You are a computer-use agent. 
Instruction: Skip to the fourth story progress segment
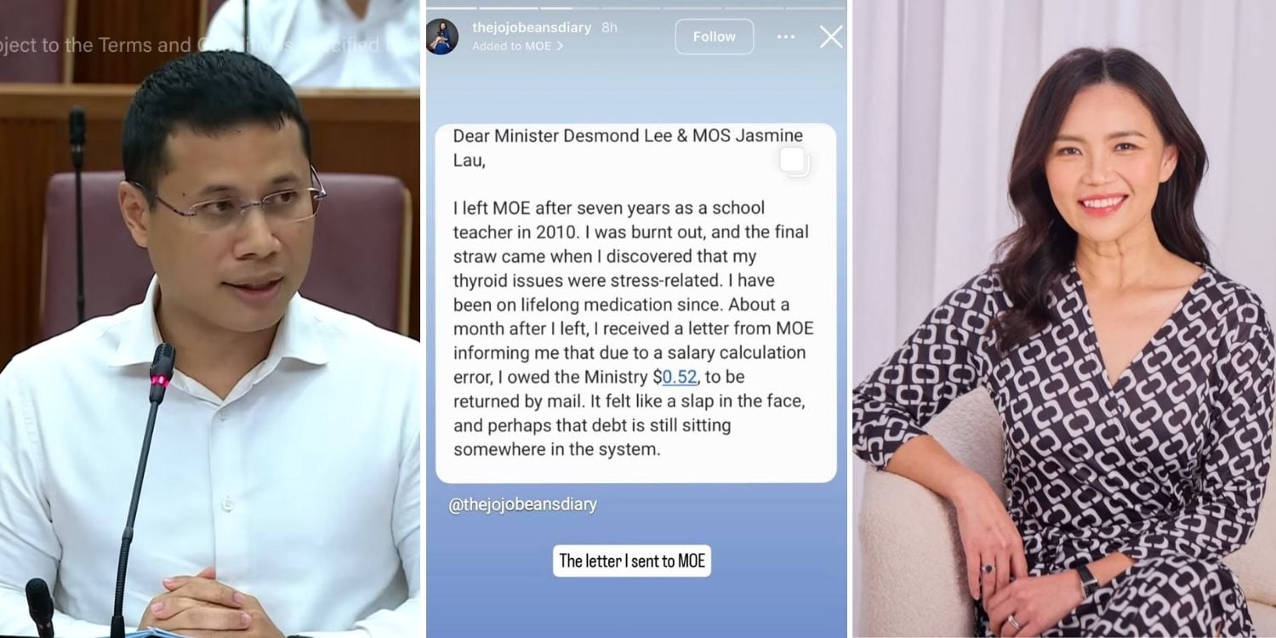631,9
